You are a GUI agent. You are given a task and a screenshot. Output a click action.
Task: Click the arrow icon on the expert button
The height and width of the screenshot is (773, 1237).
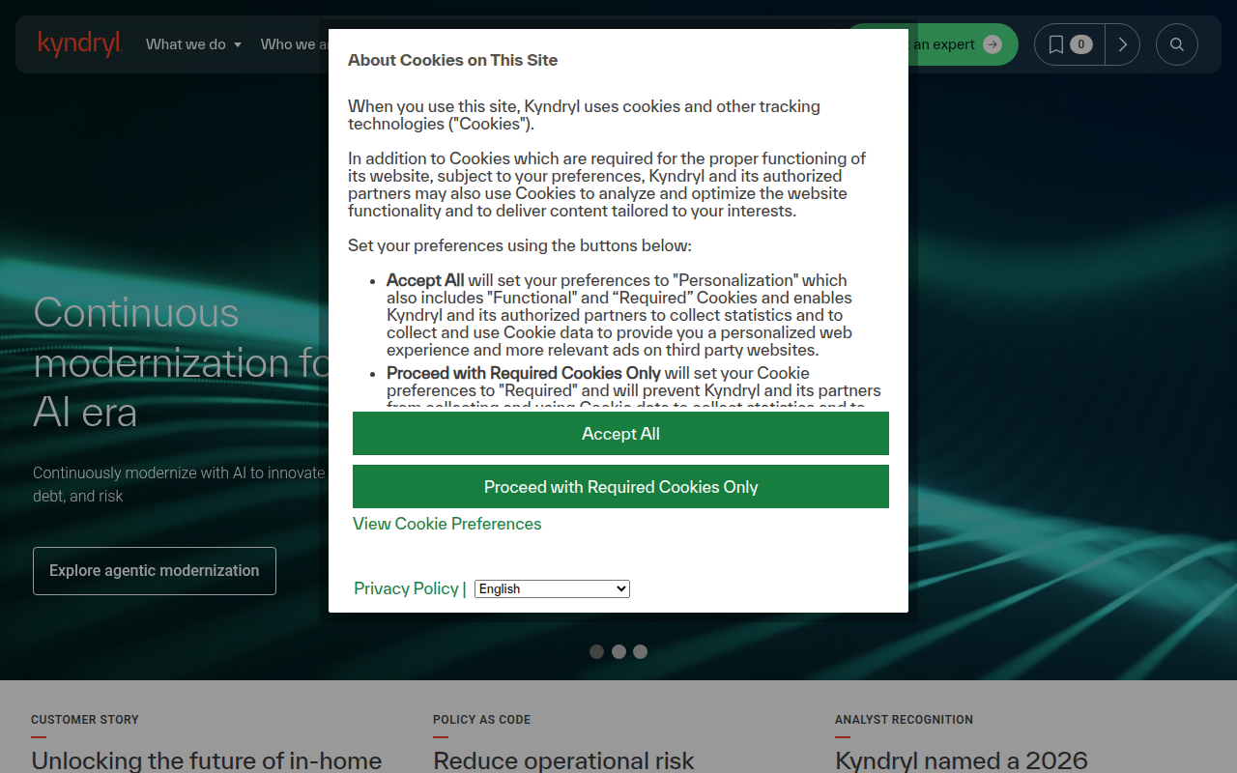tap(992, 44)
